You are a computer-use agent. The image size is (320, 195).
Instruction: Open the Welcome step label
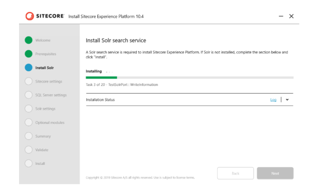(x=43, y=40)
